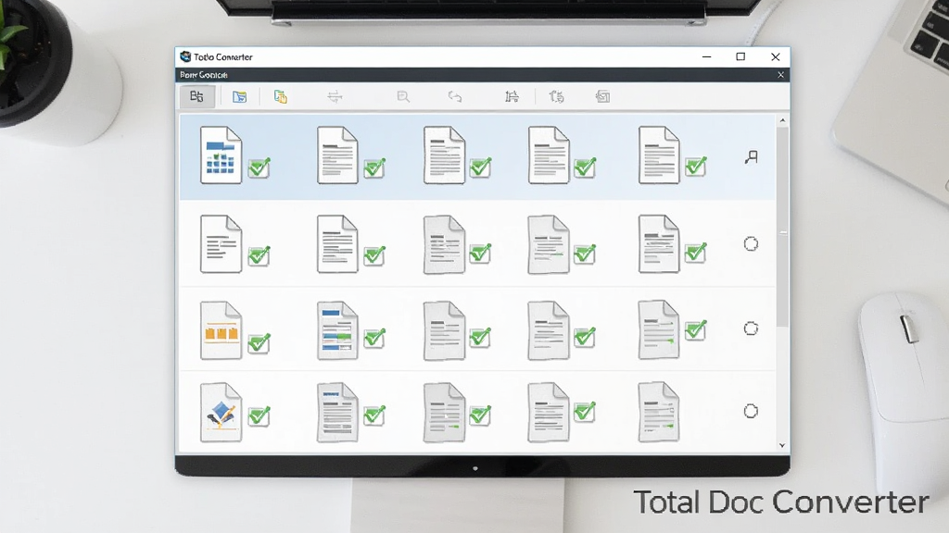Select the third document icon in the third row
The image size is (949, 533).
(x=444, y=330)
